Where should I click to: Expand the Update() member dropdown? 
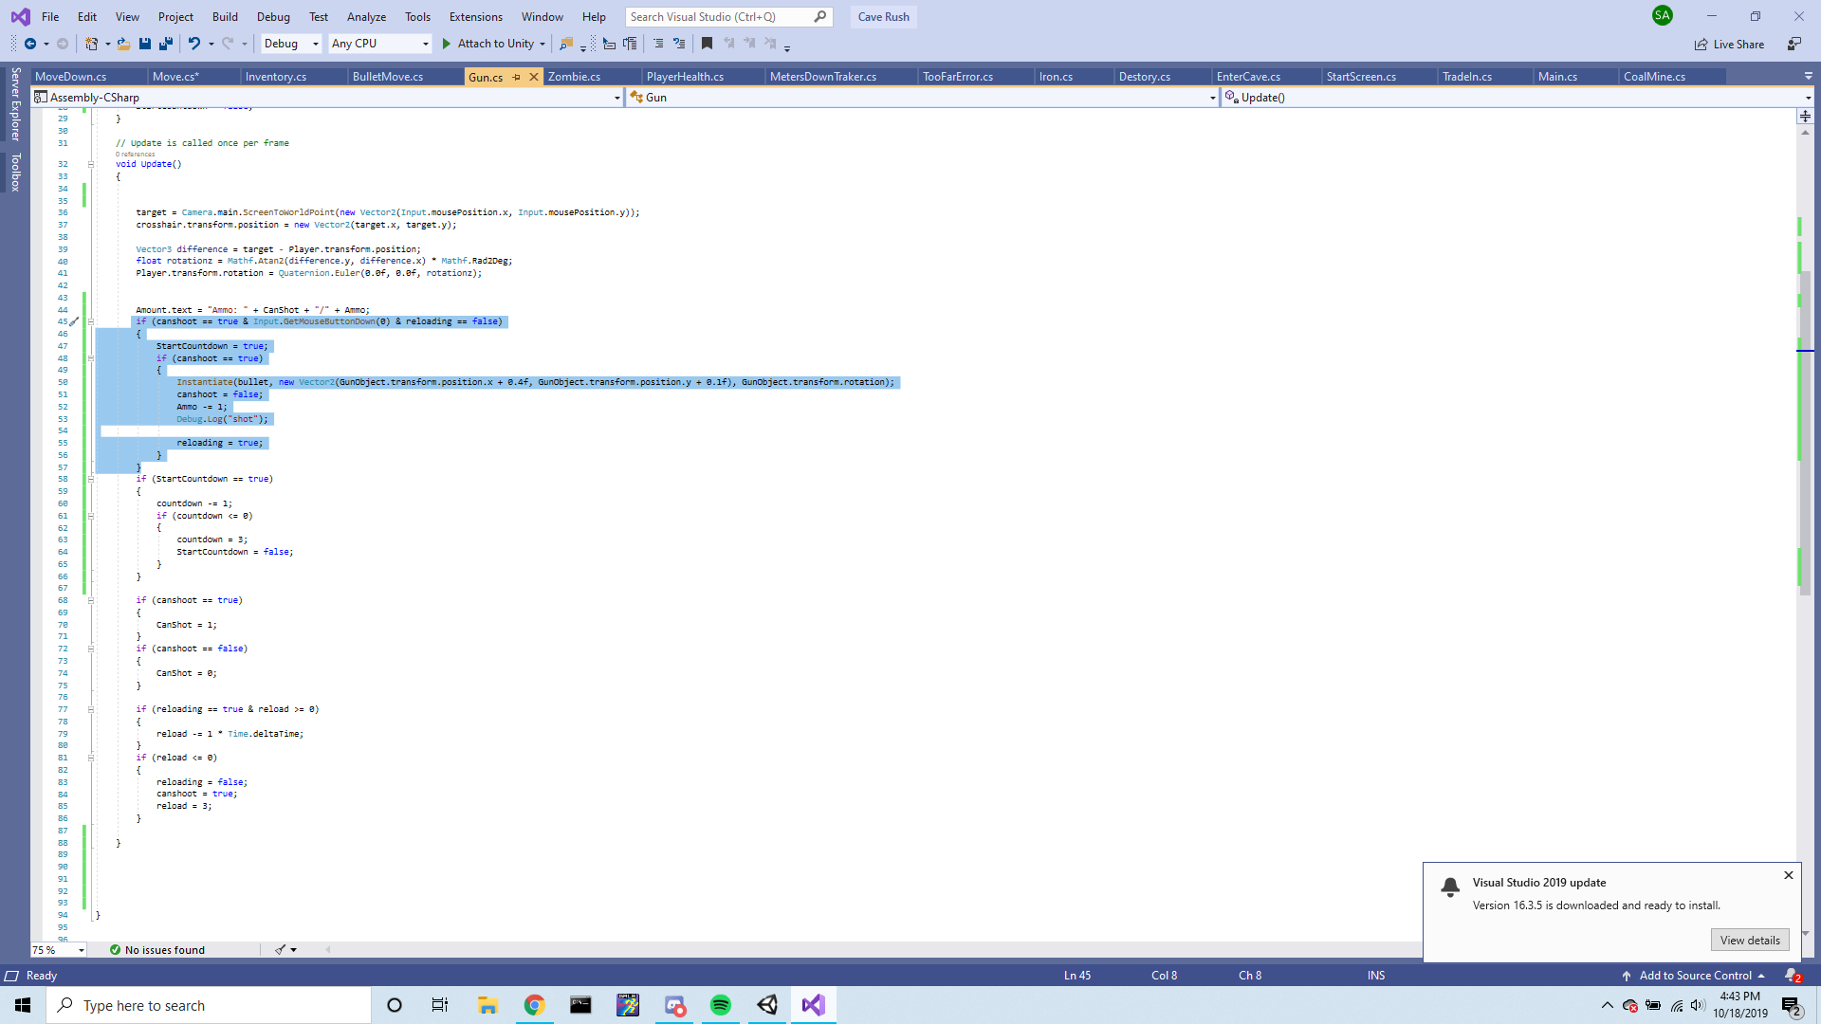(1808, 98)
